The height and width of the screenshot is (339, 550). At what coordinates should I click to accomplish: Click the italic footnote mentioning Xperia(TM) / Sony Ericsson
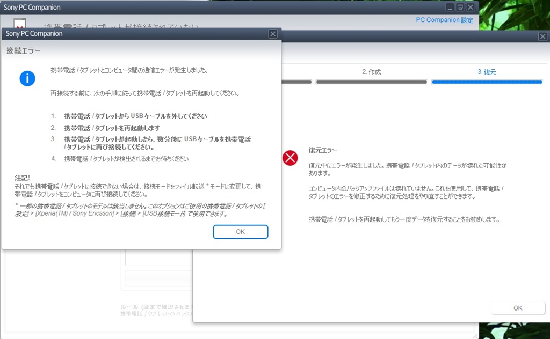[140, 209]
